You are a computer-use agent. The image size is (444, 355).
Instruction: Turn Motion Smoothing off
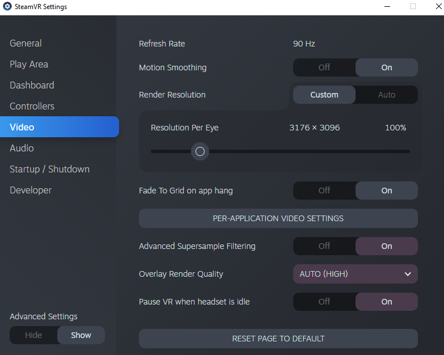click(324, 67)
